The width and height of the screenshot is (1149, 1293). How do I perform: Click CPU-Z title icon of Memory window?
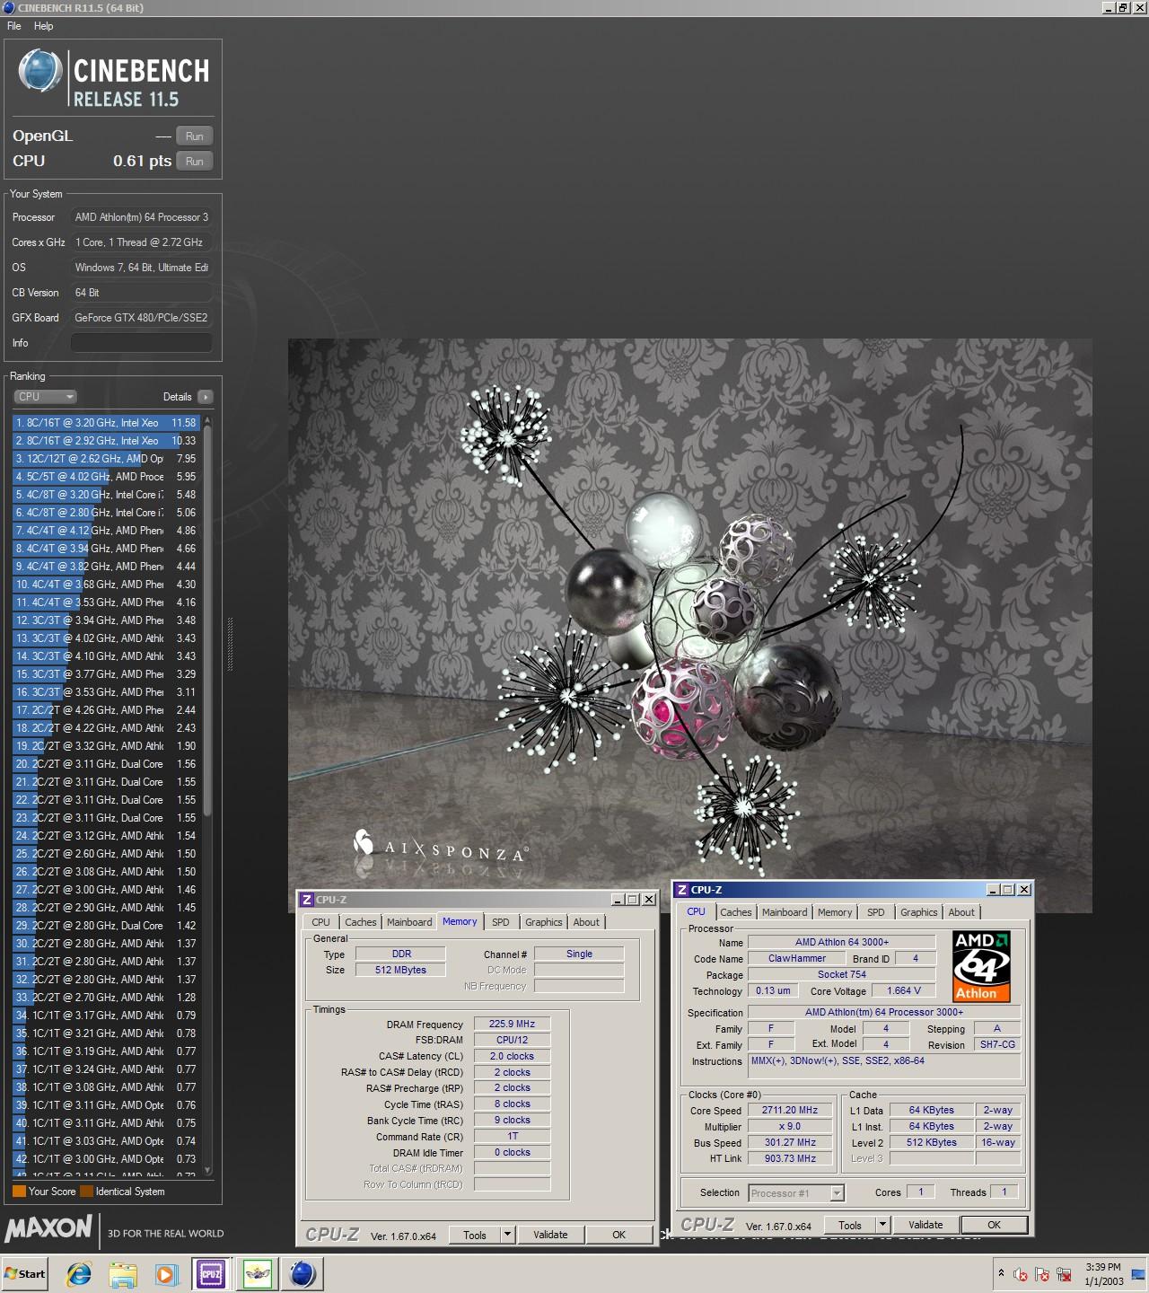306,900
